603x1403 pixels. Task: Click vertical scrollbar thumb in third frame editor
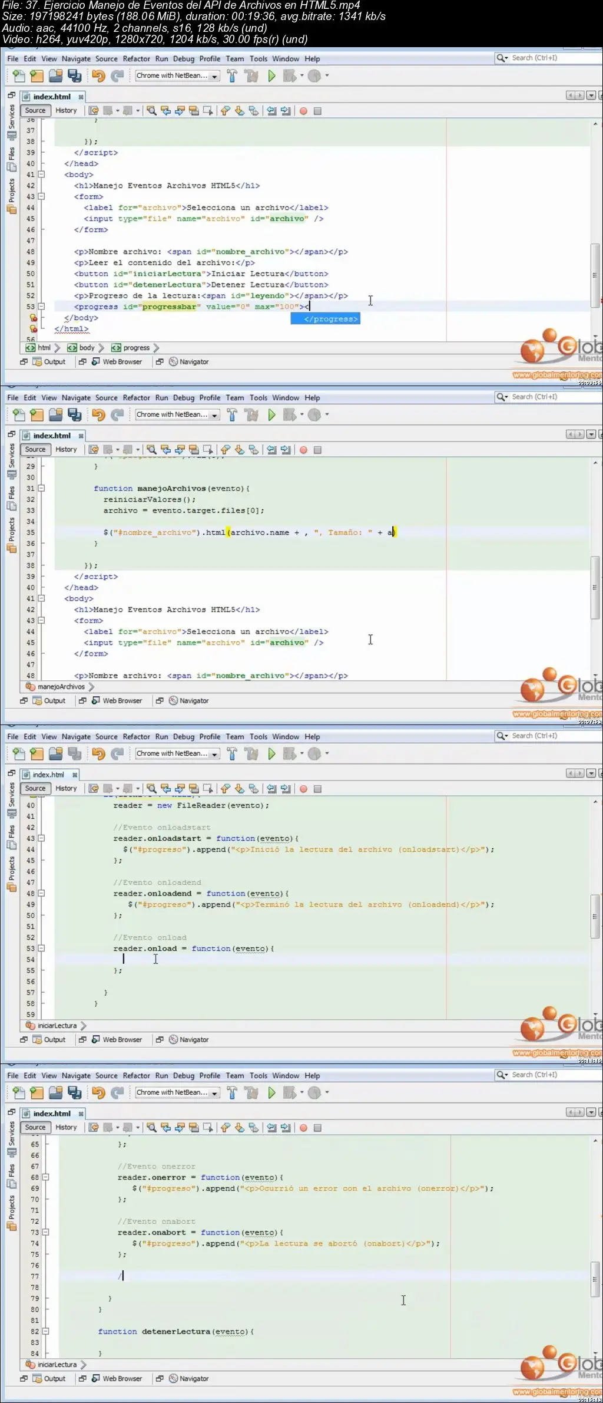[x=595, y=917]
